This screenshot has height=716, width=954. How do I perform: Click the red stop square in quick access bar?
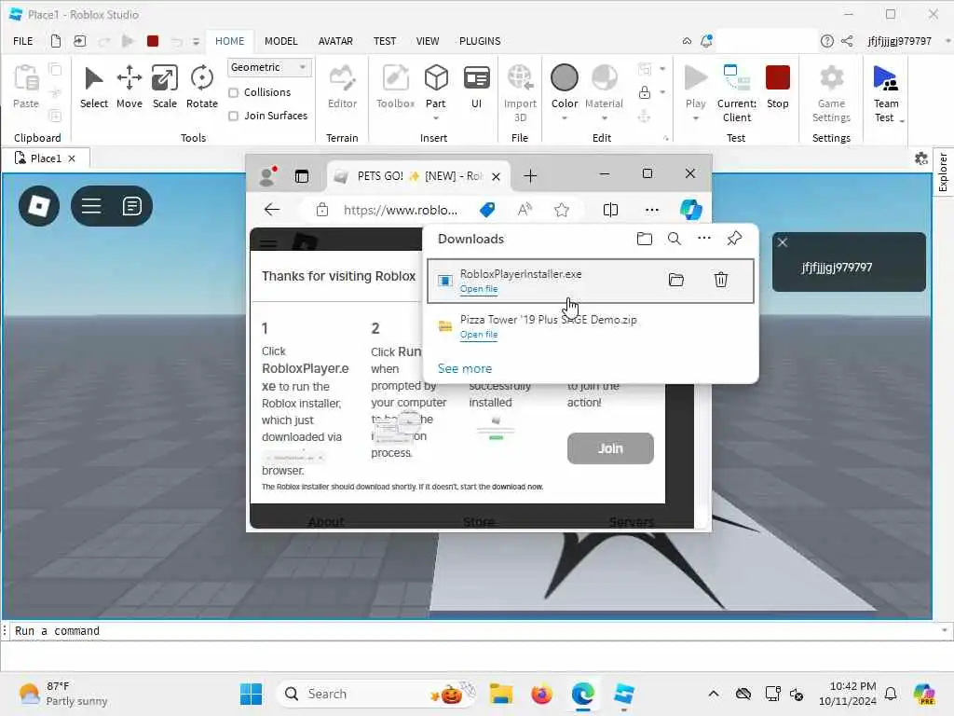point(153,41)
